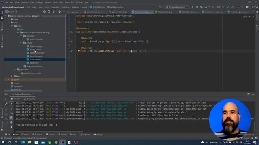259x145 pixels.
Task: Click the Debug bug icon in toolbar
Action: coord(197,7)
